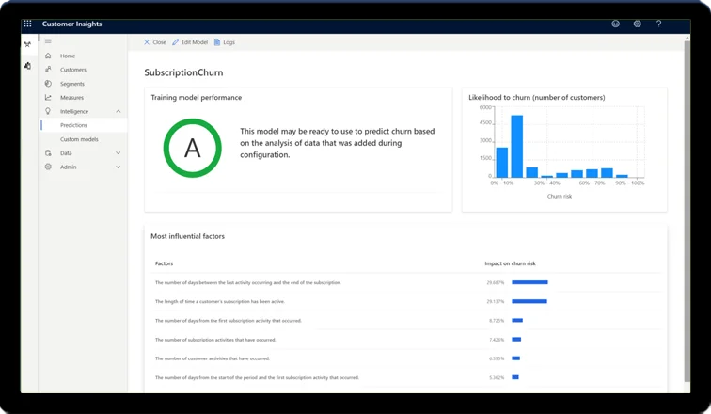Click the Home house icon
711x414 pixels.
(48, 56)
